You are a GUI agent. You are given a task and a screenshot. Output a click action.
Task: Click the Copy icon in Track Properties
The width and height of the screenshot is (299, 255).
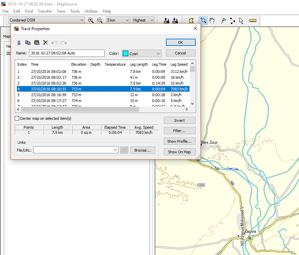(x=28, y=42)
